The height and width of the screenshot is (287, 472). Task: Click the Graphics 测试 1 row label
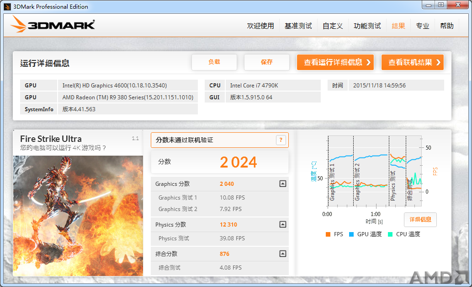click(178, 198)
